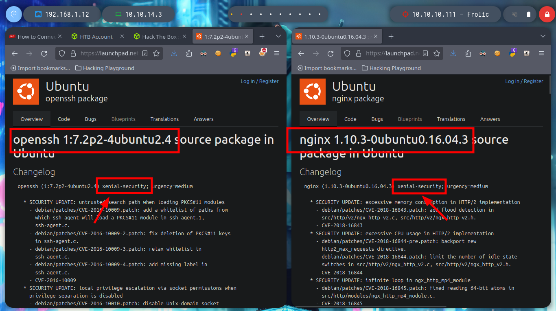Image resolution: width=556 pixels, height=311 pixels.
Task: Click the goggles avatar extension in openssh window
Action: pyautogui.click(x=204, y=53)
